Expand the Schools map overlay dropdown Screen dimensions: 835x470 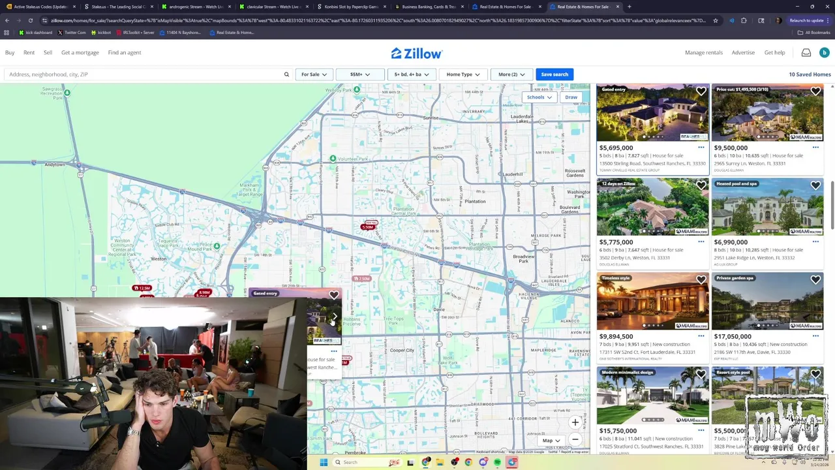(539, 97)
